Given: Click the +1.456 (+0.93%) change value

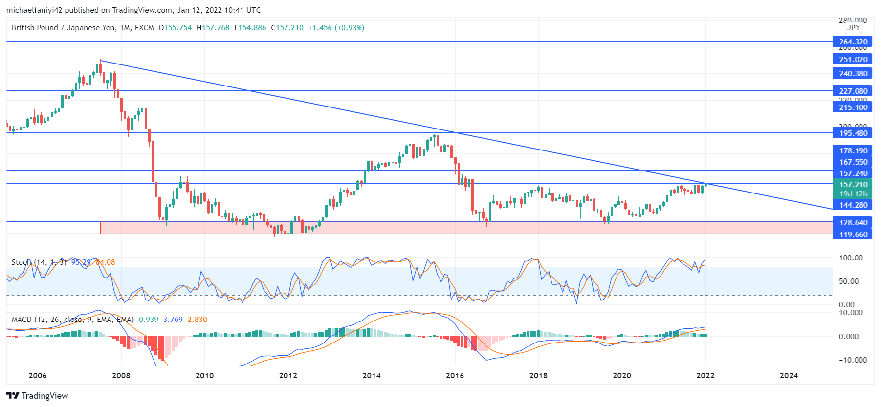Looking at the screenshot, I should tap(336, 28).
